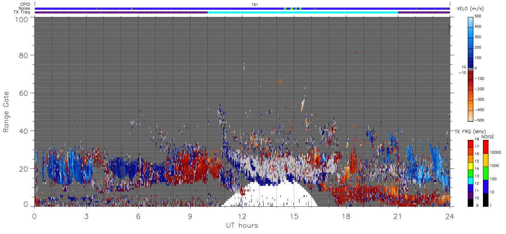
Task: Click the TX Freq row label
Action: click(22, 12)
